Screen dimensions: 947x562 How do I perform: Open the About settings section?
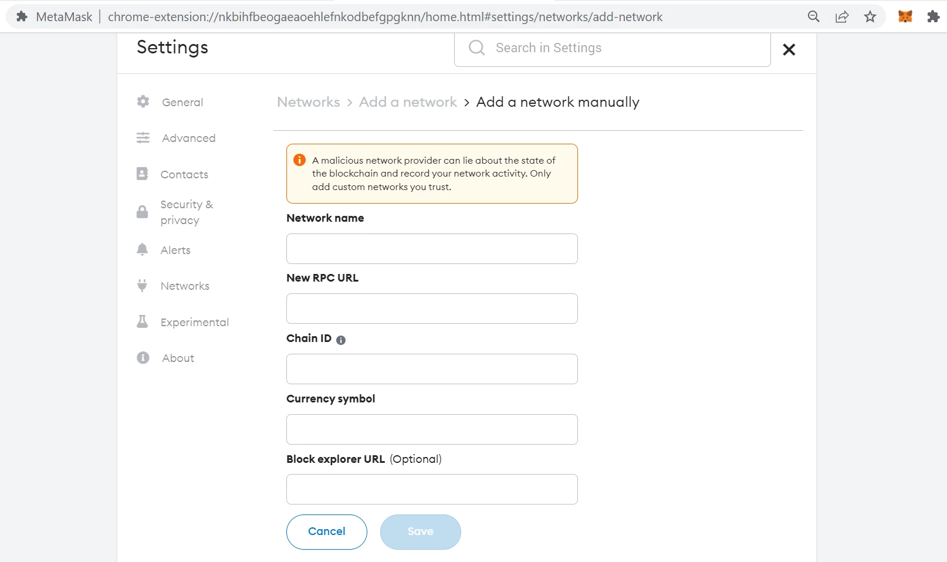coord(178,358)
